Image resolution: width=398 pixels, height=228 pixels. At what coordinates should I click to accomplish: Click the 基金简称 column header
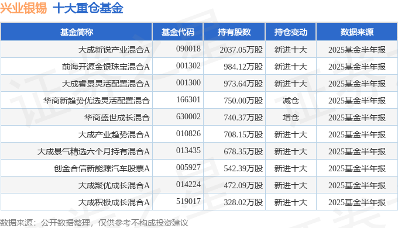point(77,32)
